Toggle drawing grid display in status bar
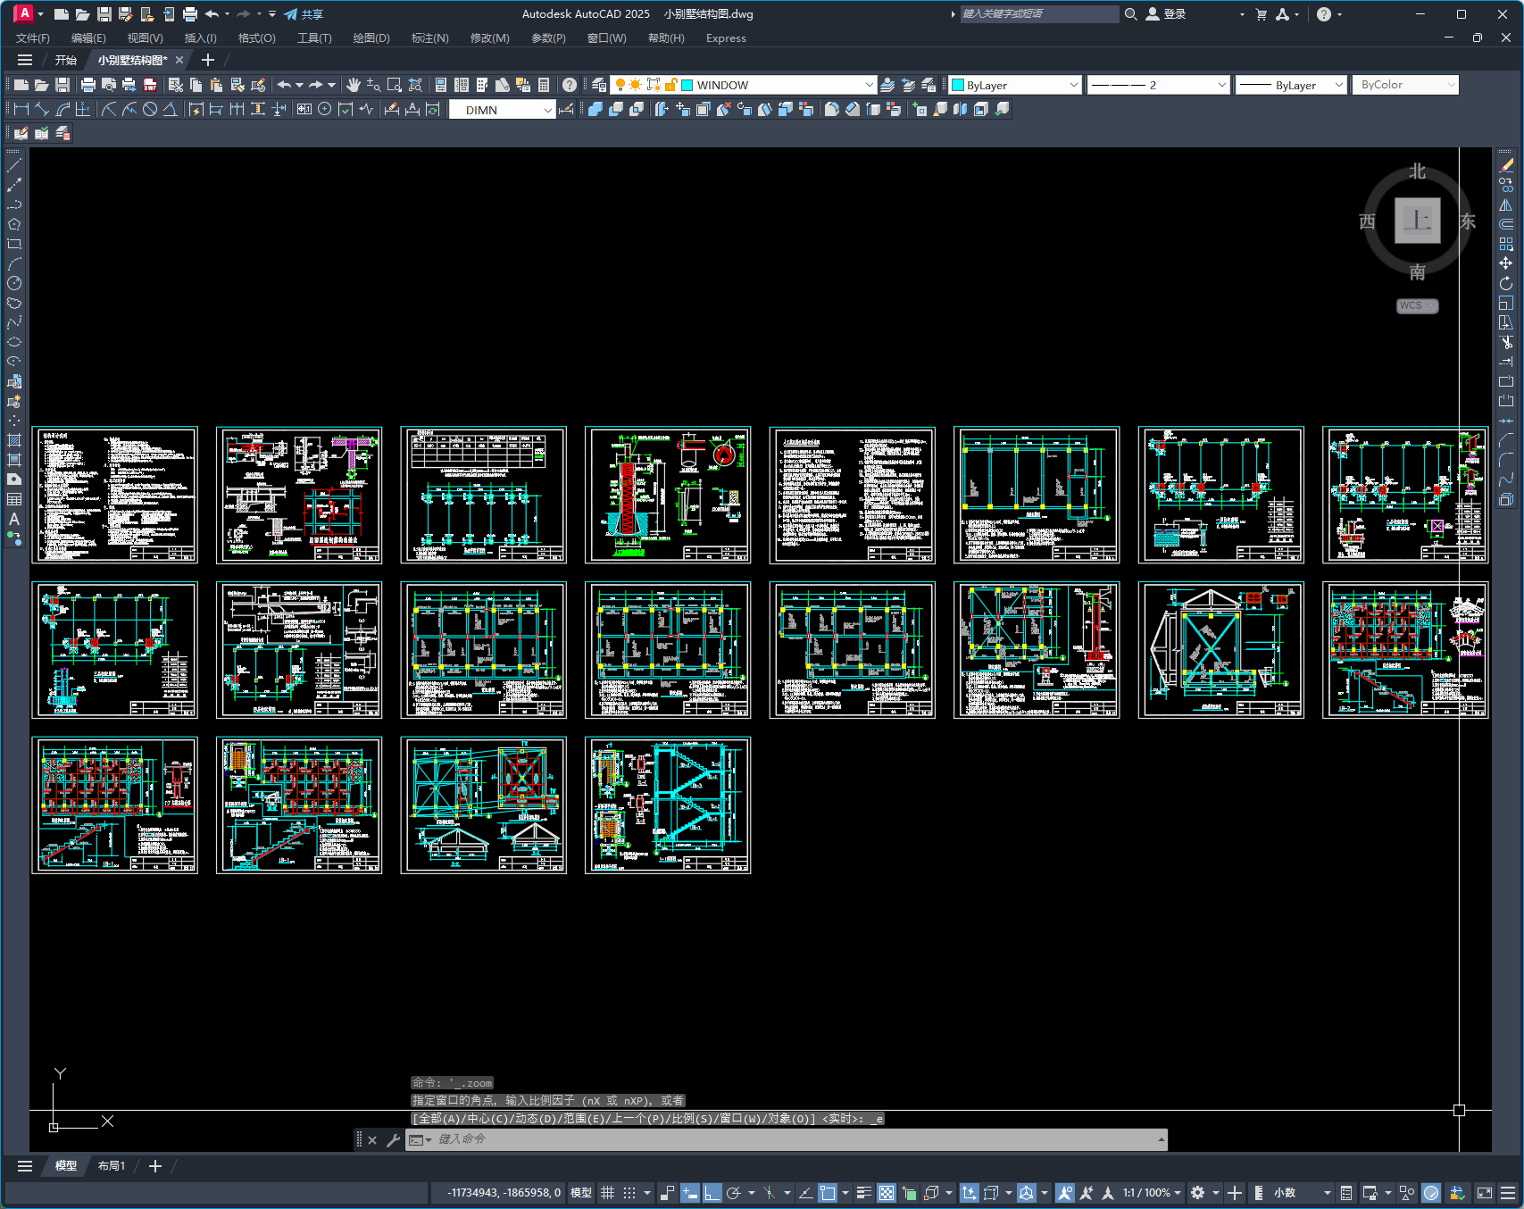The width and height of the screenshot is (1524, 1209). tap(608, 1193)
